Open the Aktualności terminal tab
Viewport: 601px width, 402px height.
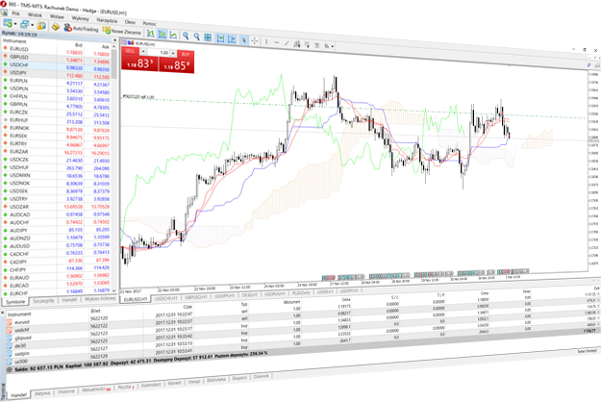pos(95,389)
